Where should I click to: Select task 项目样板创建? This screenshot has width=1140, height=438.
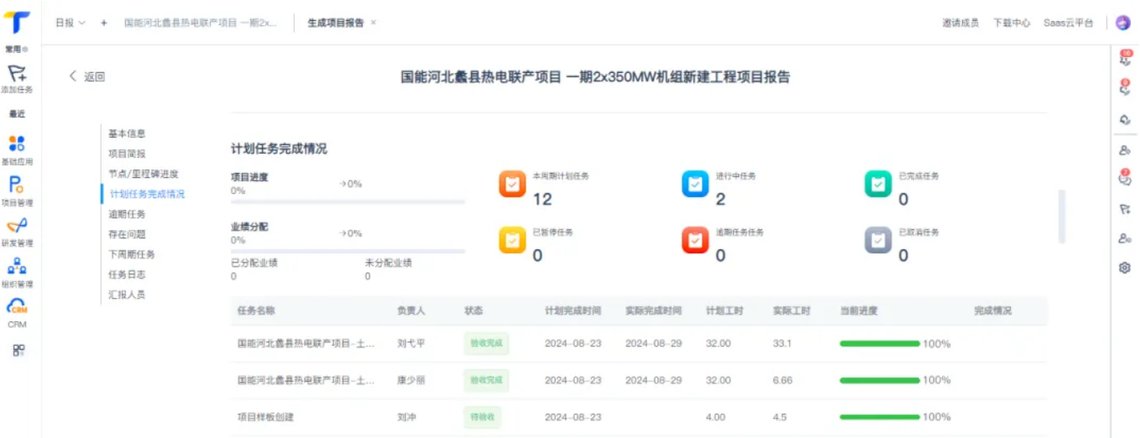tap(266, 417)
